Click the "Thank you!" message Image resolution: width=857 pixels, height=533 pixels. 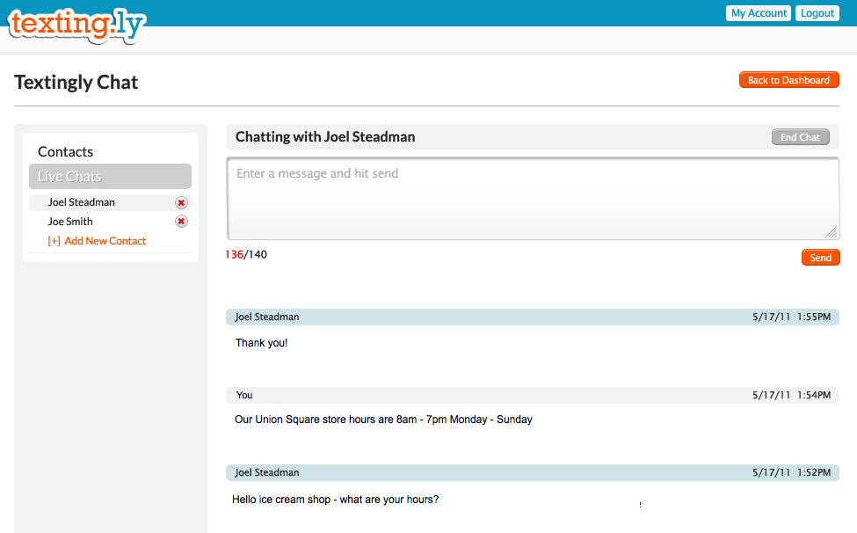(x=261, y=343)
